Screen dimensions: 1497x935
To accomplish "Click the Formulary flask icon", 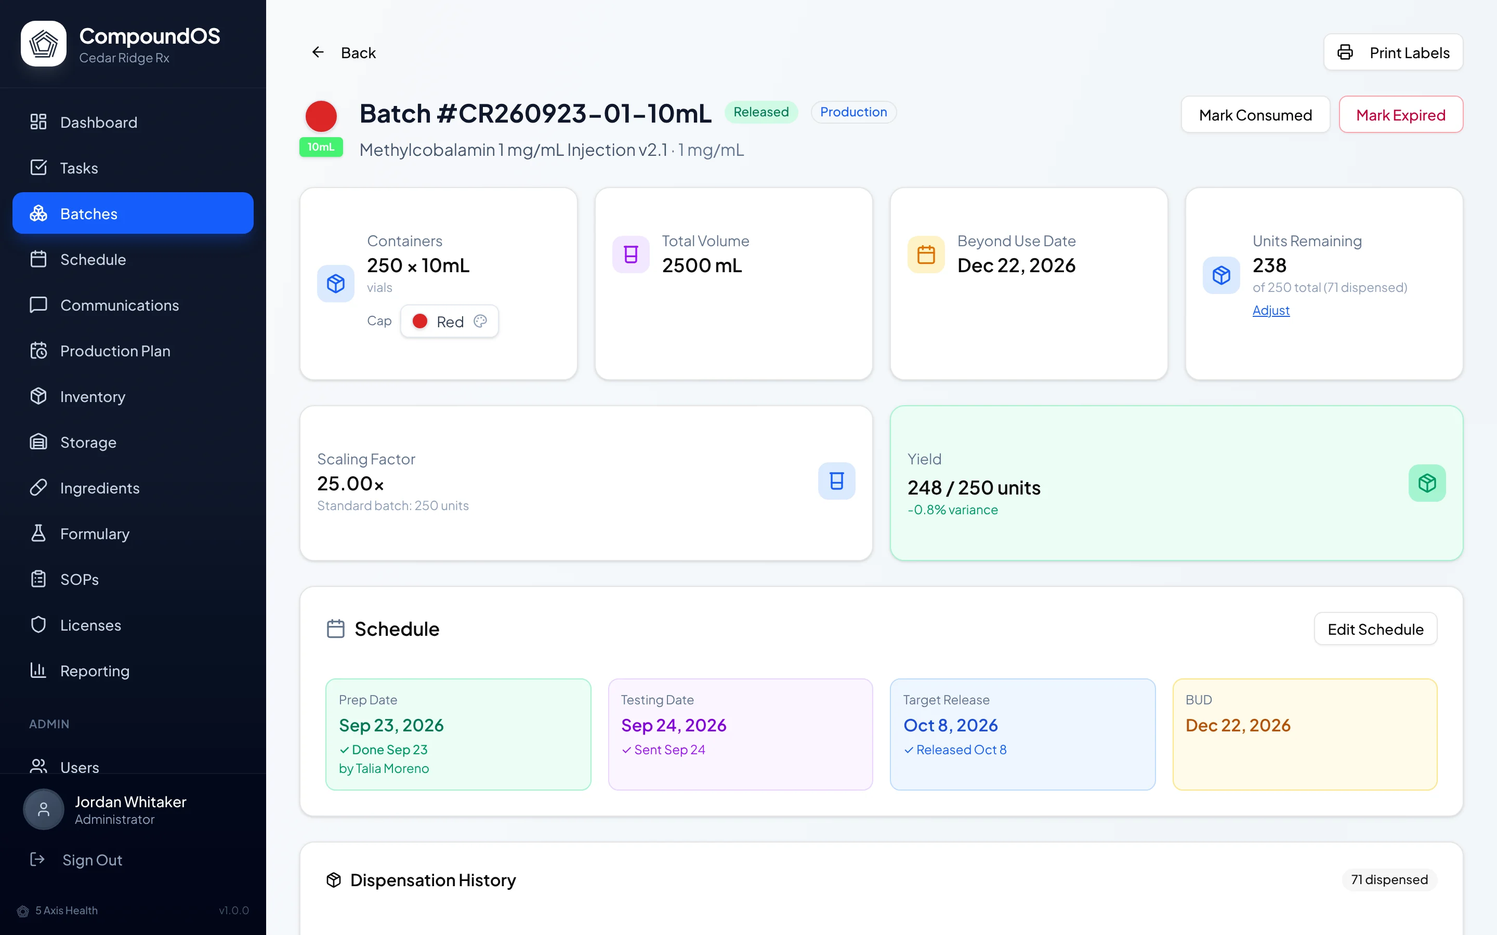I will pyautogui.click(x=38, y=533).
